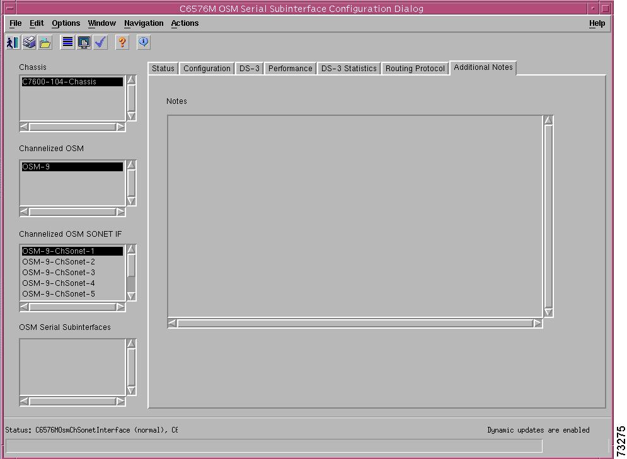Select OSM-9-ChSonet-2 interface
This screenshot has width=627, height=459.
click(72, 262)
